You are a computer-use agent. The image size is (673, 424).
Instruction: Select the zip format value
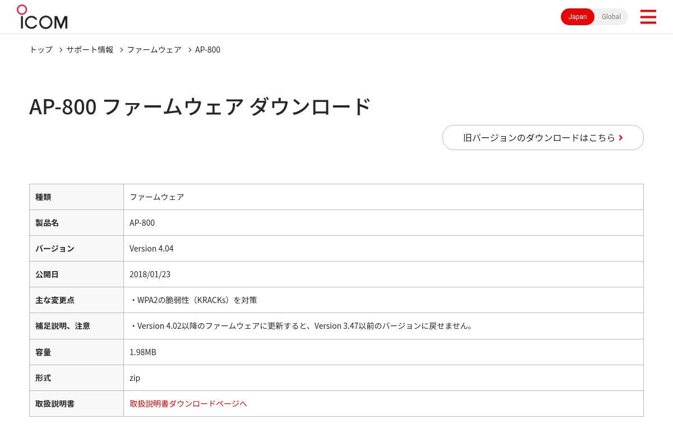point(135,378)
